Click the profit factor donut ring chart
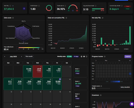 49,8
